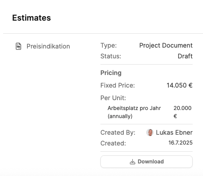This screenshot has width=203, height=176.
Task: Click the Estimates heading
Action: click(32, 18)
